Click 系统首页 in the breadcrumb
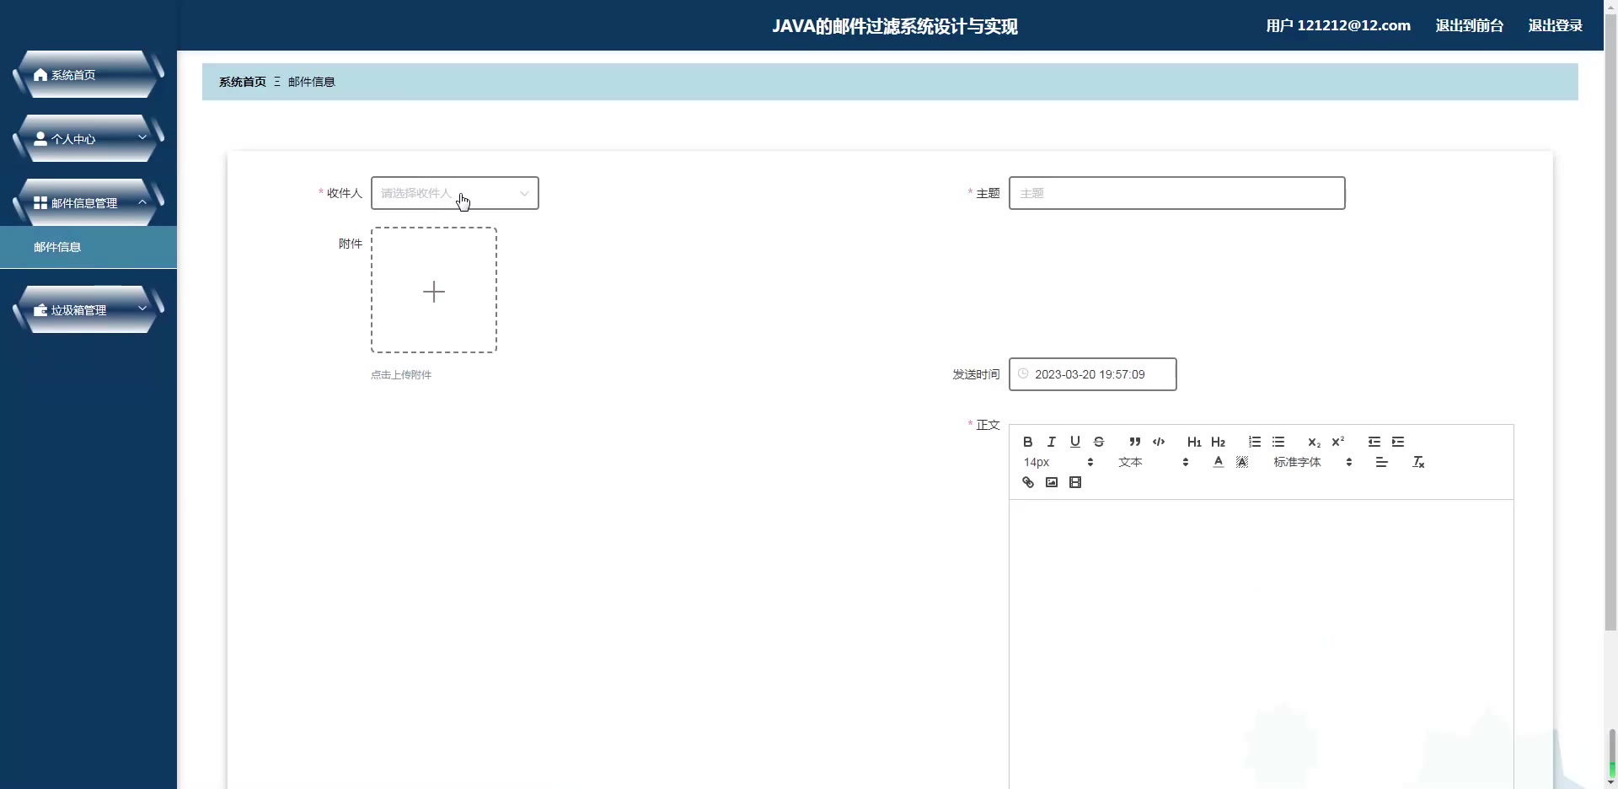The width and height of the screenshot is (1618, 789). 243,82
